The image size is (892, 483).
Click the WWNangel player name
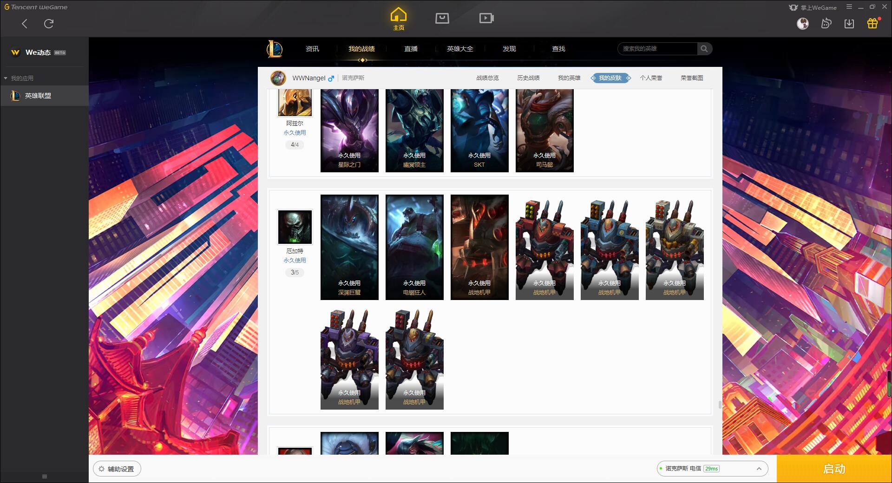pos(309,78)
